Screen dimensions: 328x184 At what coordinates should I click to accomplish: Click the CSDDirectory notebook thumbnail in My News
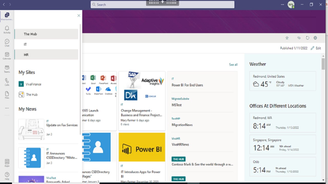31,158
